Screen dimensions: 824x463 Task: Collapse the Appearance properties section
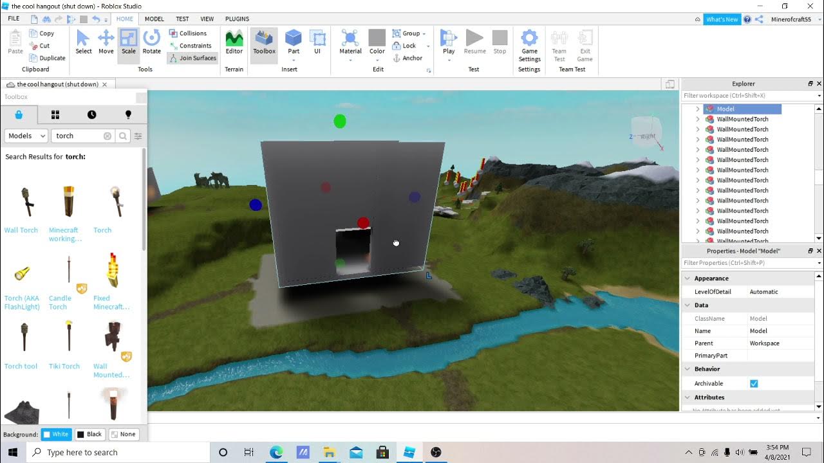coord(688,278)
